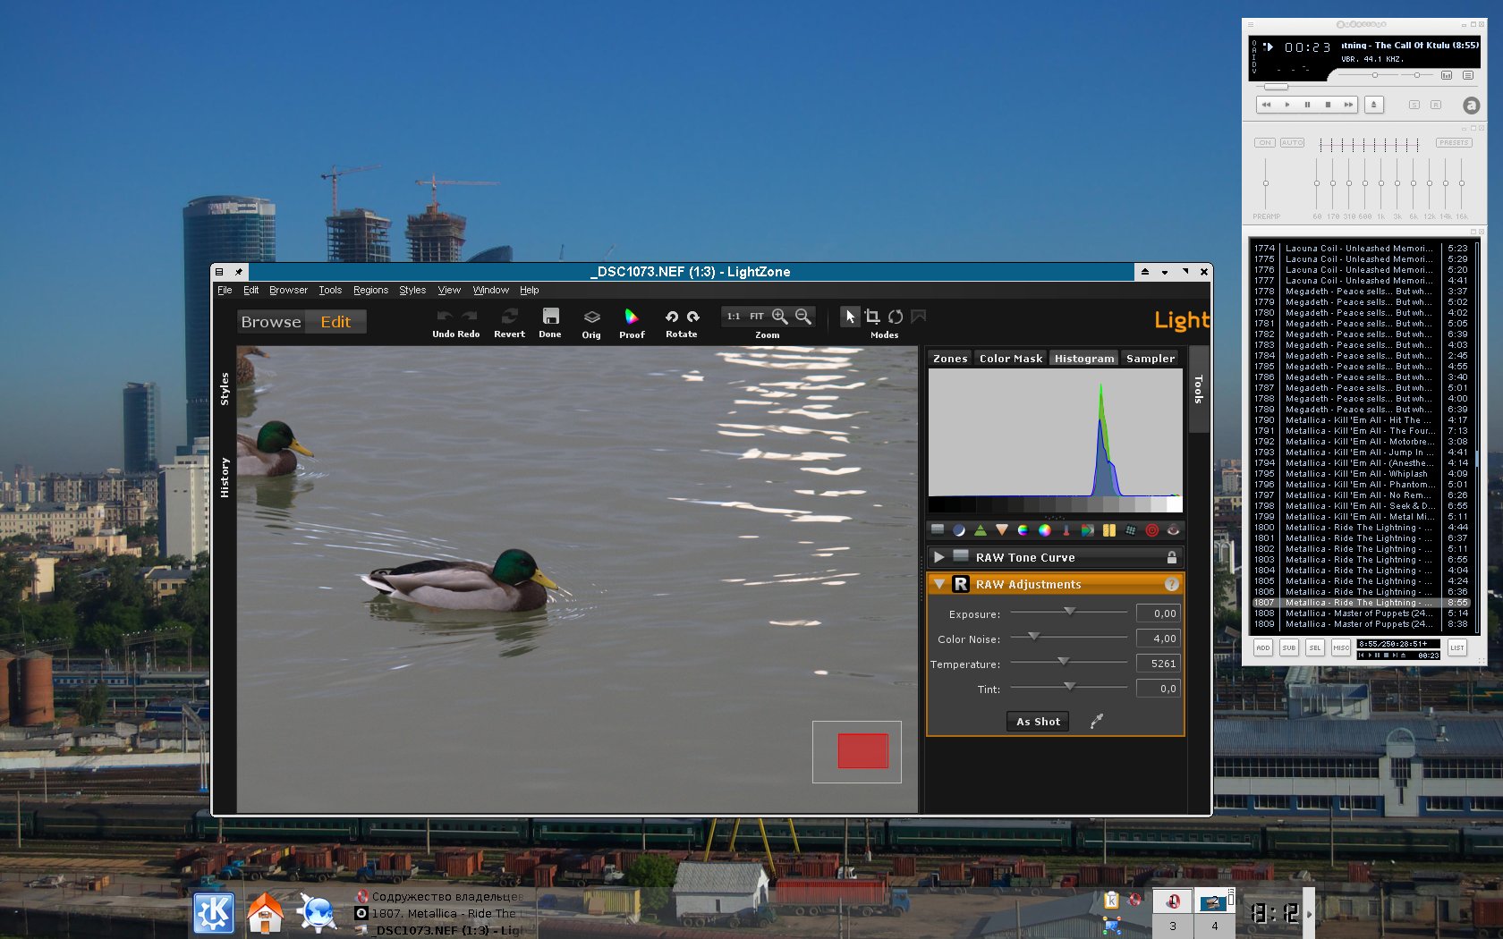This screenshot has height=939, width=1503.
Task: Switch to Browse mode
Action: [271, 322]
